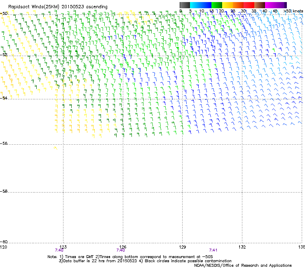Click the latitude label '-56'
Screen dimensions: 305x268
point(4,143)
